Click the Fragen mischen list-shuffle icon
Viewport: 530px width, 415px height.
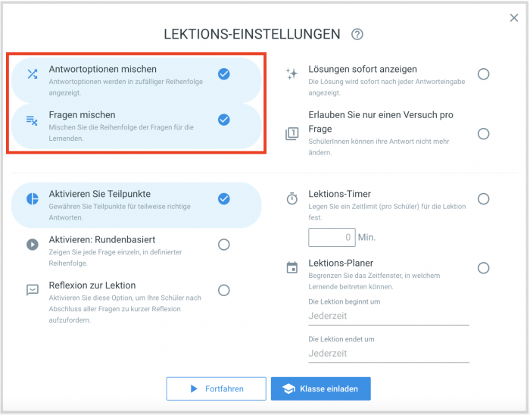coord(32,120)
